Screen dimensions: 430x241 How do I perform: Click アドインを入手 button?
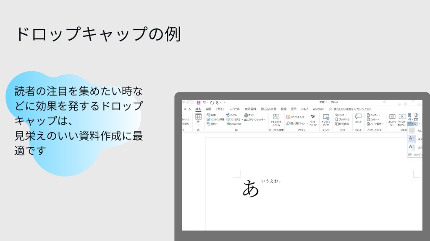[295, 117]
